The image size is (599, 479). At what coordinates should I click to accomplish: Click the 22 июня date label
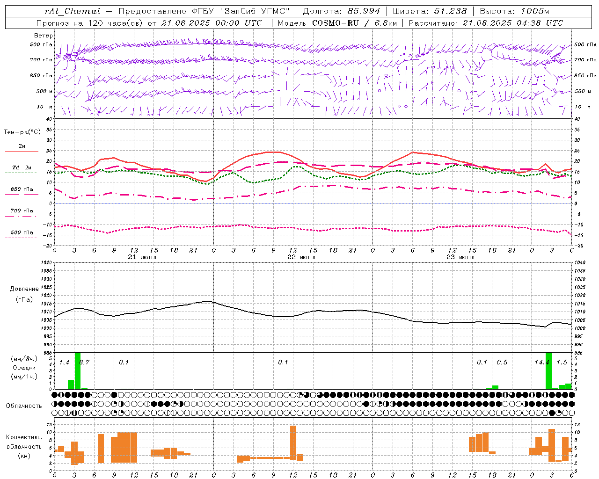[x=301, y=257]
